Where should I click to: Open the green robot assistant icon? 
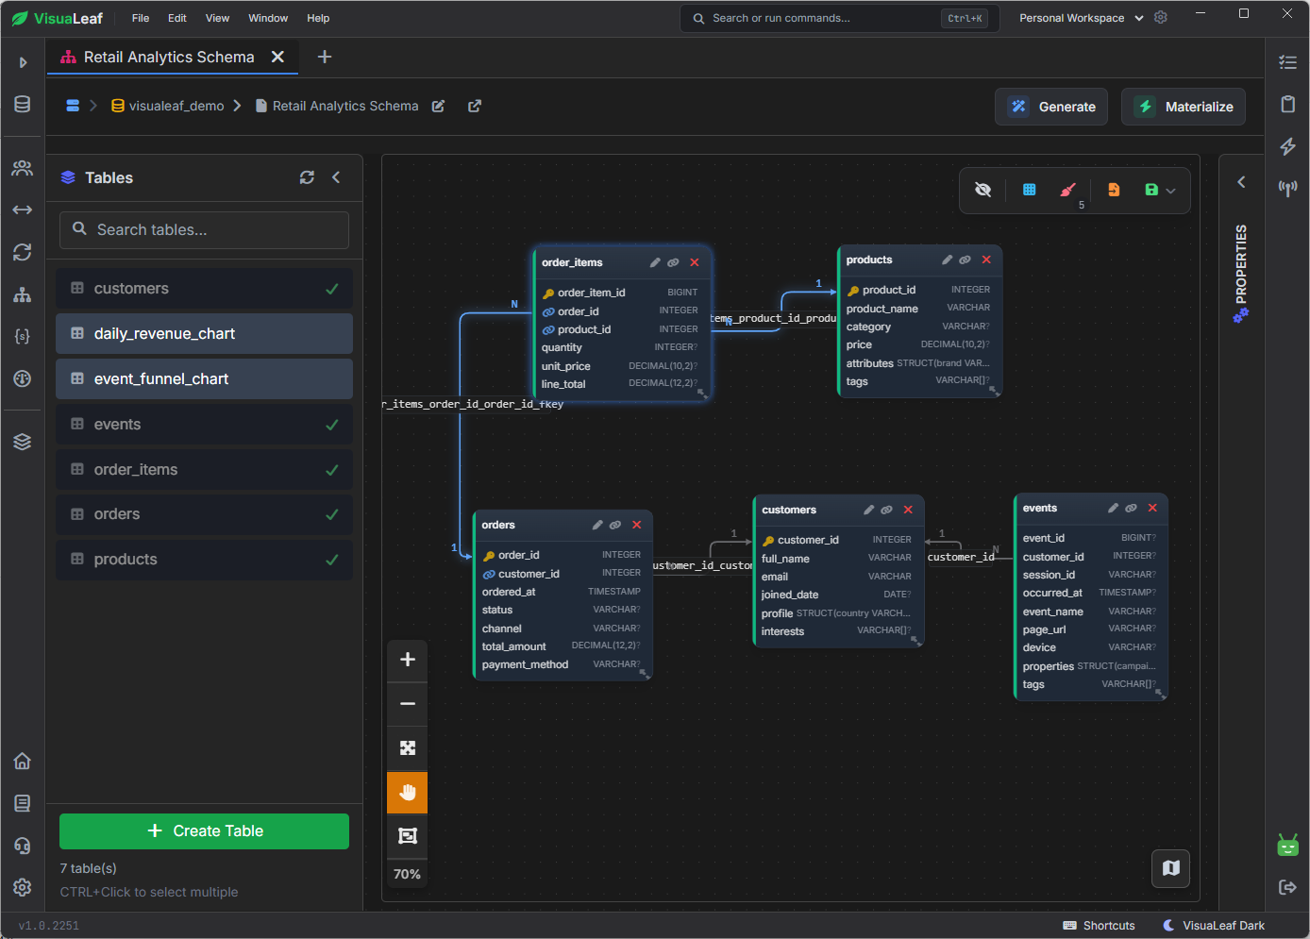(x=1287, y=845)
